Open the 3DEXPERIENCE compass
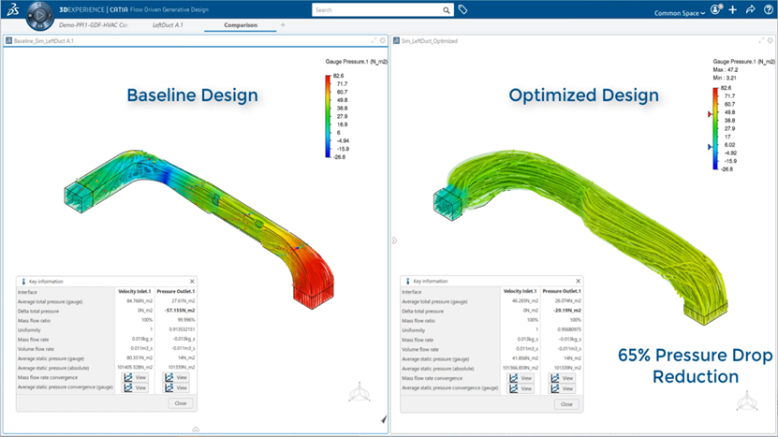Viewport: 778px width, 437px height. (x=39, y=15)
